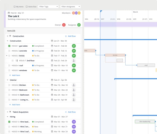Add an item under Construction group
157x134 pixels.
(15, 75)
